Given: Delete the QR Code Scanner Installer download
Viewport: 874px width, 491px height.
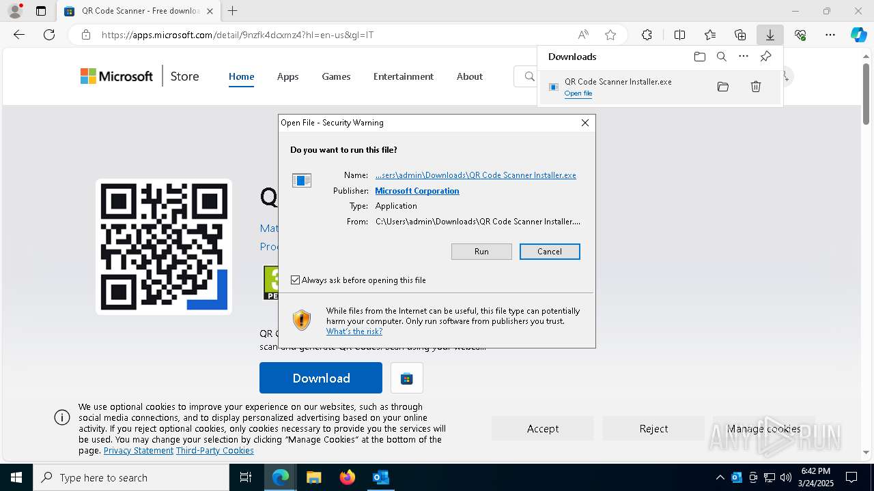Looking at the screenshot, I should point(756,87).
